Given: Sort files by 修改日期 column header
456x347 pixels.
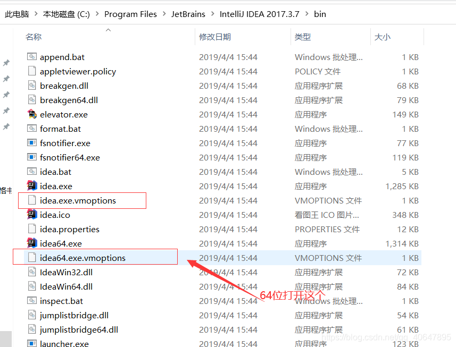Looking at the screenshot, I should point(215,37).
